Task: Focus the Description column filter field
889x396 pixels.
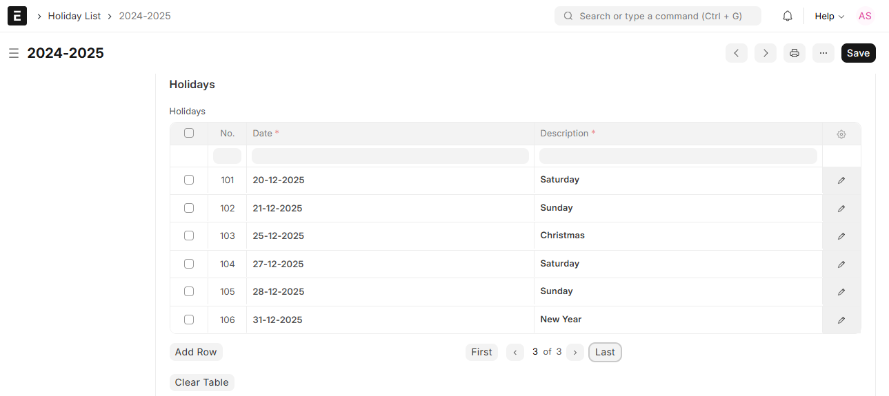Action: 678,156
